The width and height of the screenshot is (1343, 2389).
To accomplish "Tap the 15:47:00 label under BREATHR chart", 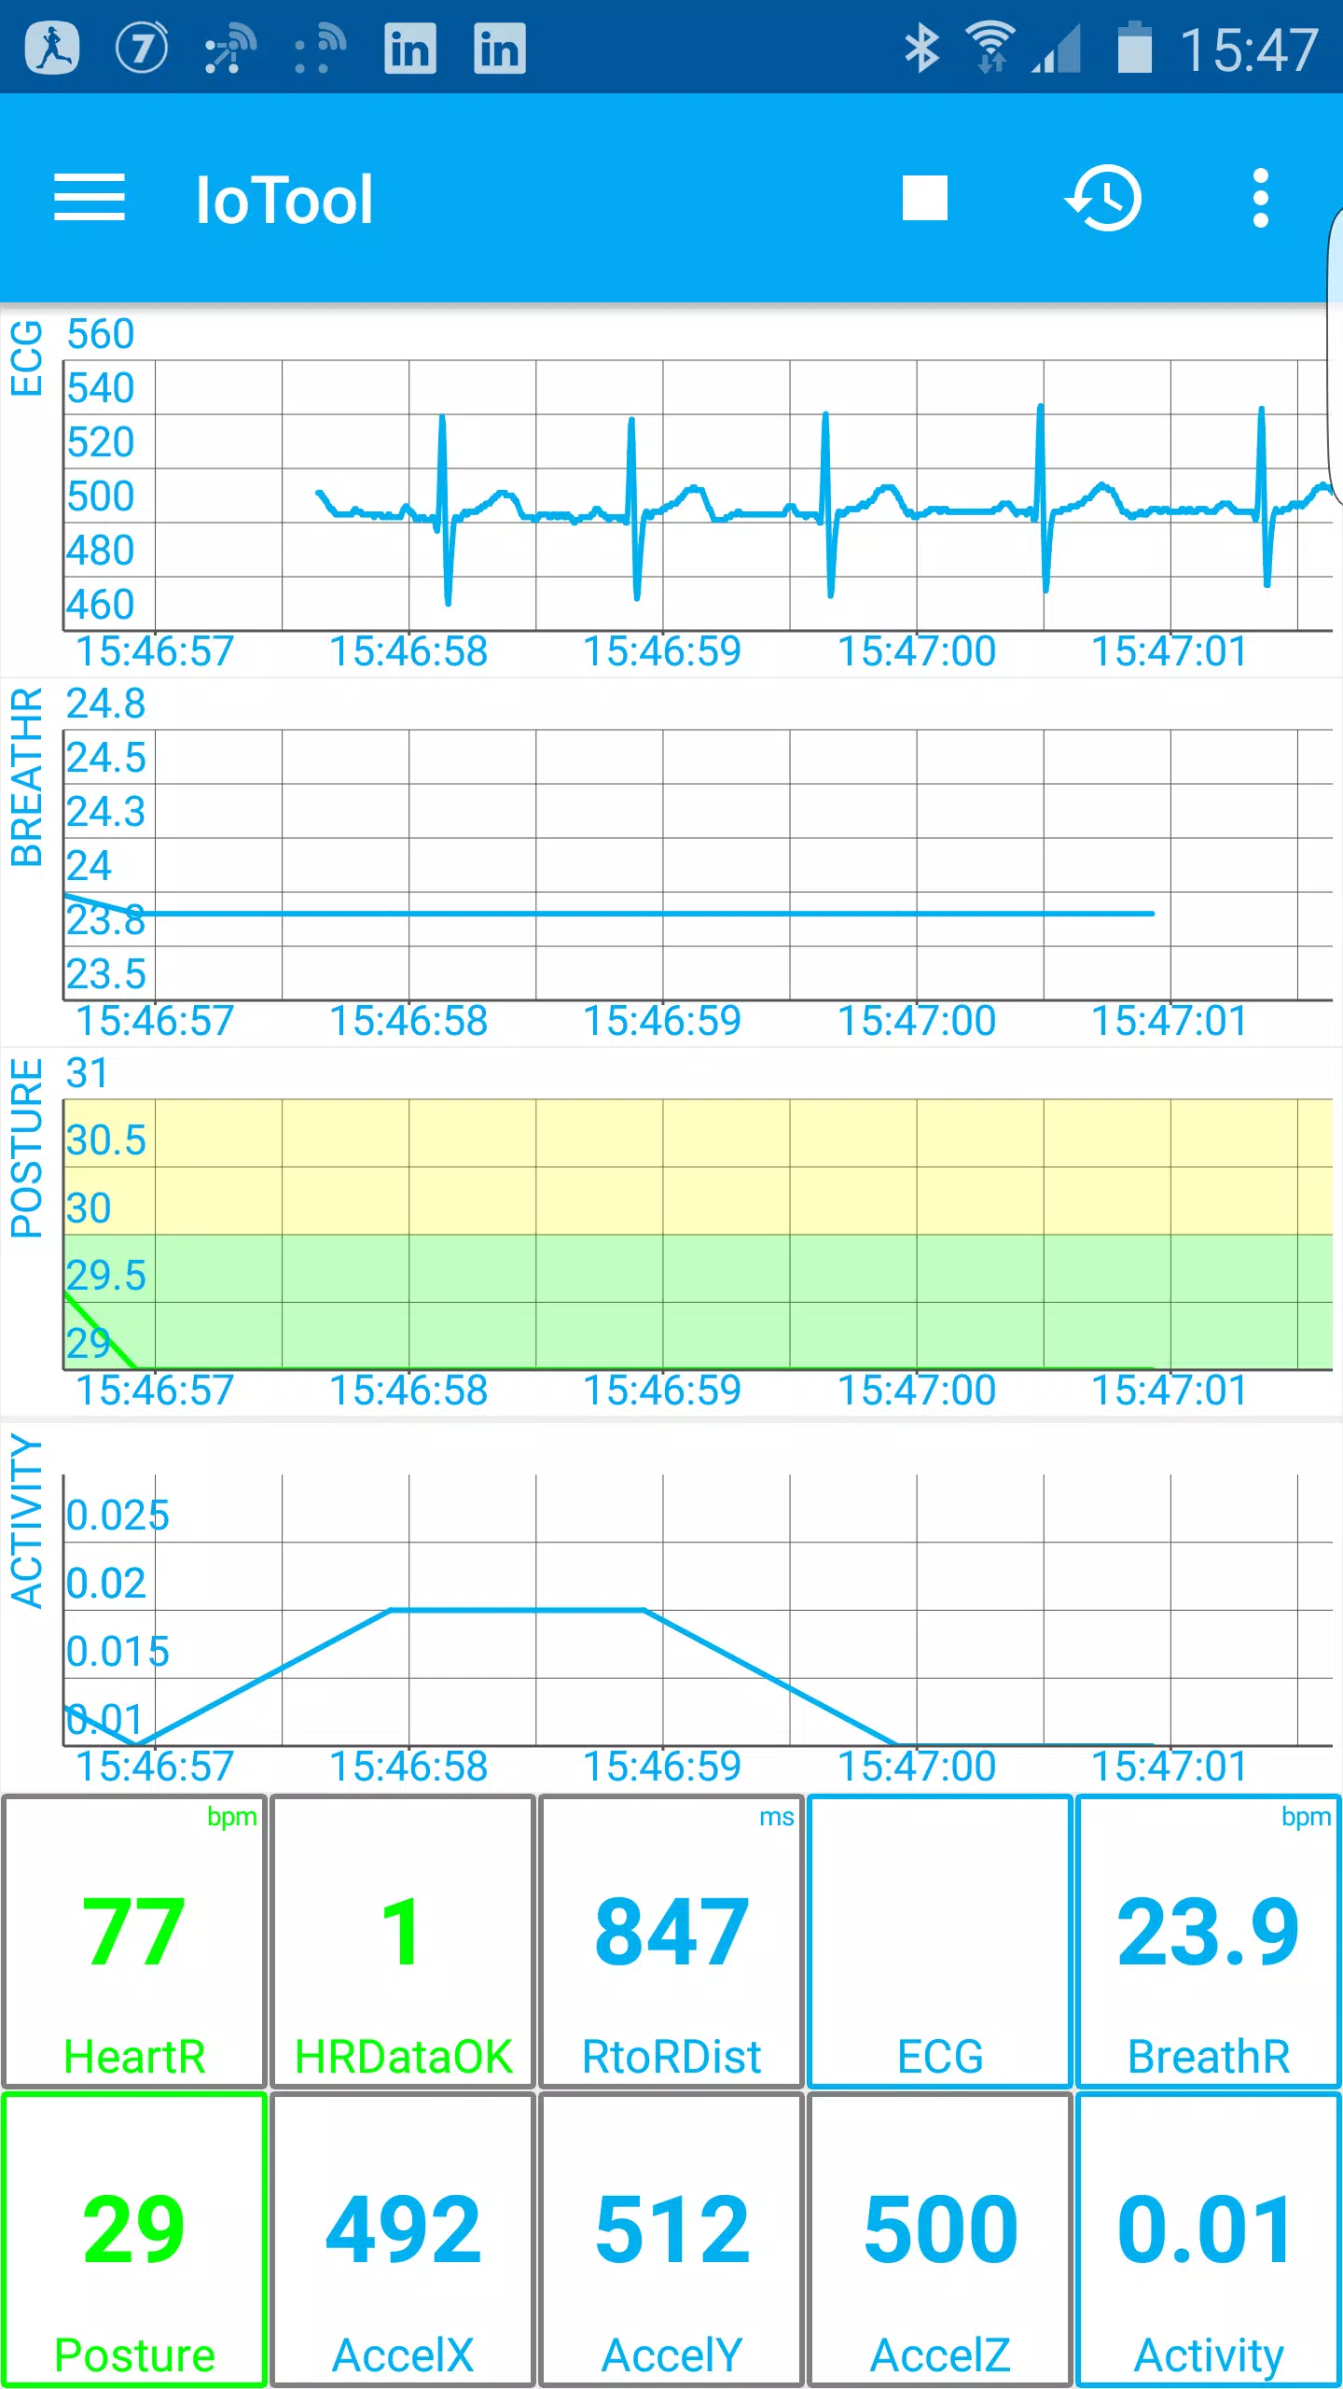I will click(917, 1021).
